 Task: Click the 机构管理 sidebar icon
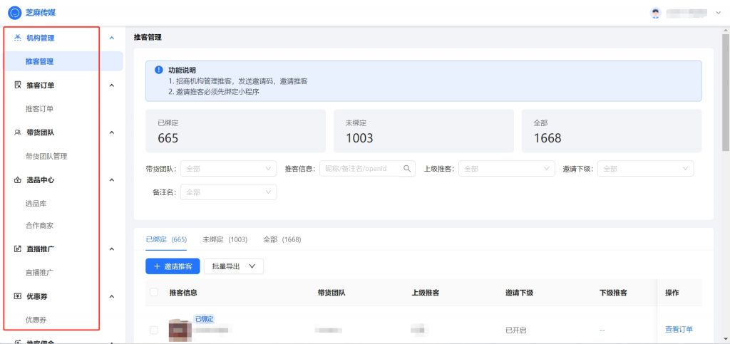pyautogui.click(x=18, y=38)
